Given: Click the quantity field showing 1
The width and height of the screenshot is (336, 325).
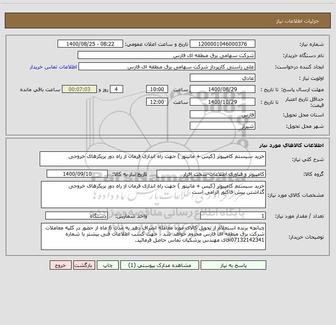Looking at the screenshot, I should point(233,216).
